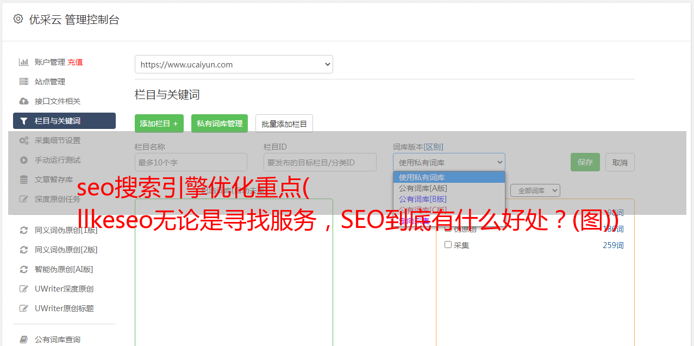Click the green 添加栏目 + button
Image resolution: width=694 pixels, height=346 pixels.
pyautogui.click(x=159, y=123)
